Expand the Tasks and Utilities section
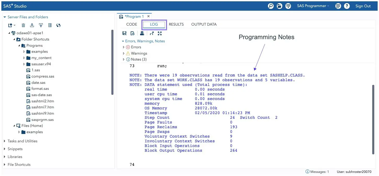The image size is (379, 176). pos(5,141)
